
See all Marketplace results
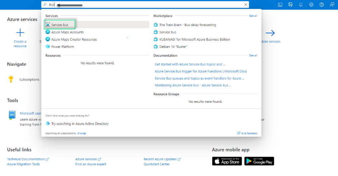tap(253, 16)
